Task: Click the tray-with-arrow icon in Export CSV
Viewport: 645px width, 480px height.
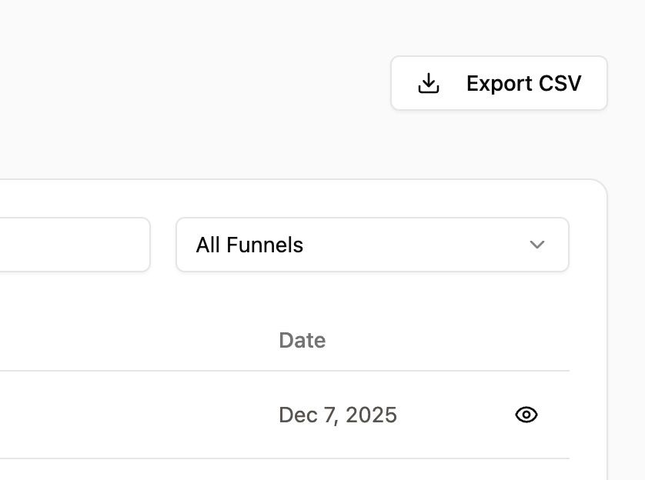Action: [429, 83]
